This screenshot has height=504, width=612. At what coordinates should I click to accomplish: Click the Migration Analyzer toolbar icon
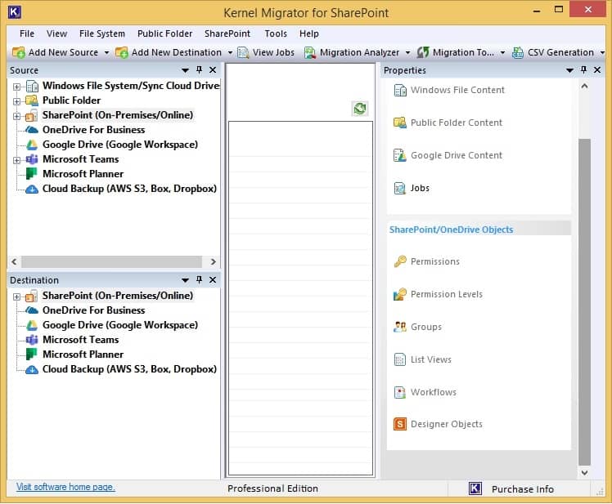point(310,52)
